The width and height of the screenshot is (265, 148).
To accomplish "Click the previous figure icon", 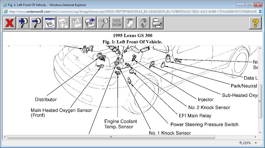I will click(x=76, y=23).
